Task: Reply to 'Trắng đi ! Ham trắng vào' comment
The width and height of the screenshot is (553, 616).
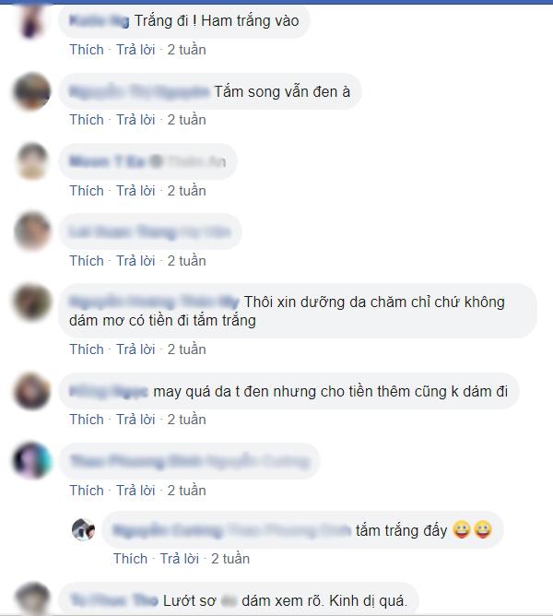Action: point(135,50)
